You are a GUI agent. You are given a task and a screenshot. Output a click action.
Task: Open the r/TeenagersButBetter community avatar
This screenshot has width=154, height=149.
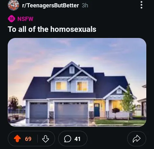[13, 5]
